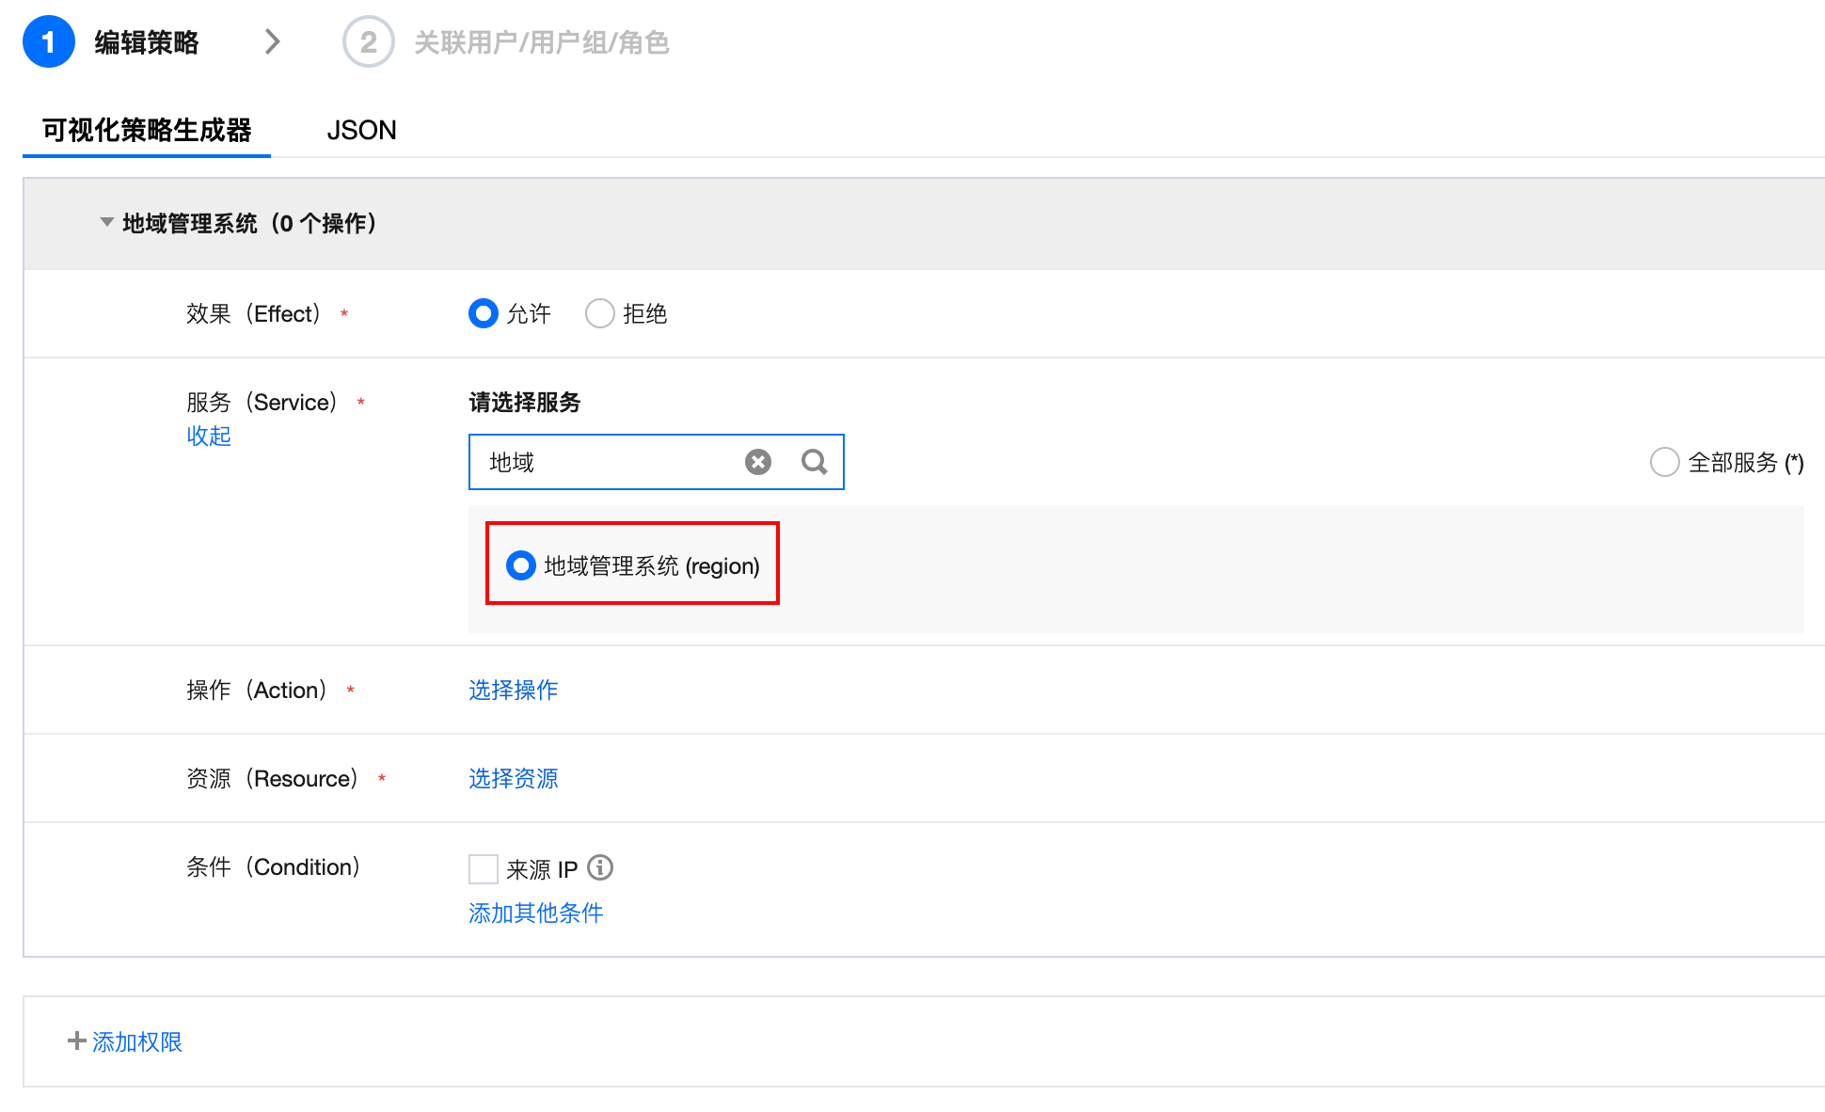Screen dimensions: 1825x1112
Task: Click the magnifier search icon
Action: [814, 462]
